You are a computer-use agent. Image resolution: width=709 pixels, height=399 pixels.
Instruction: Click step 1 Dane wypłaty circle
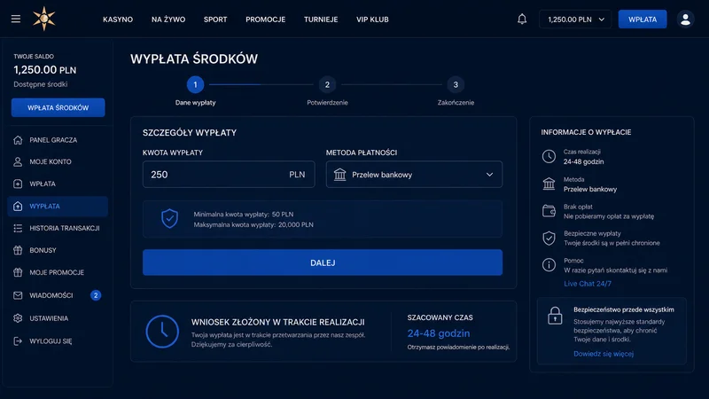pyautogui.click(x=195, y=84)
